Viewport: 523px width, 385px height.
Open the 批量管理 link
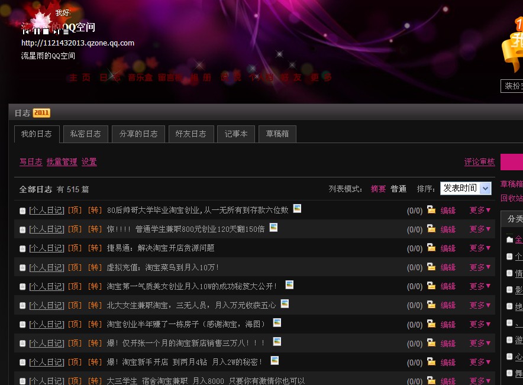tap(62, 162)
